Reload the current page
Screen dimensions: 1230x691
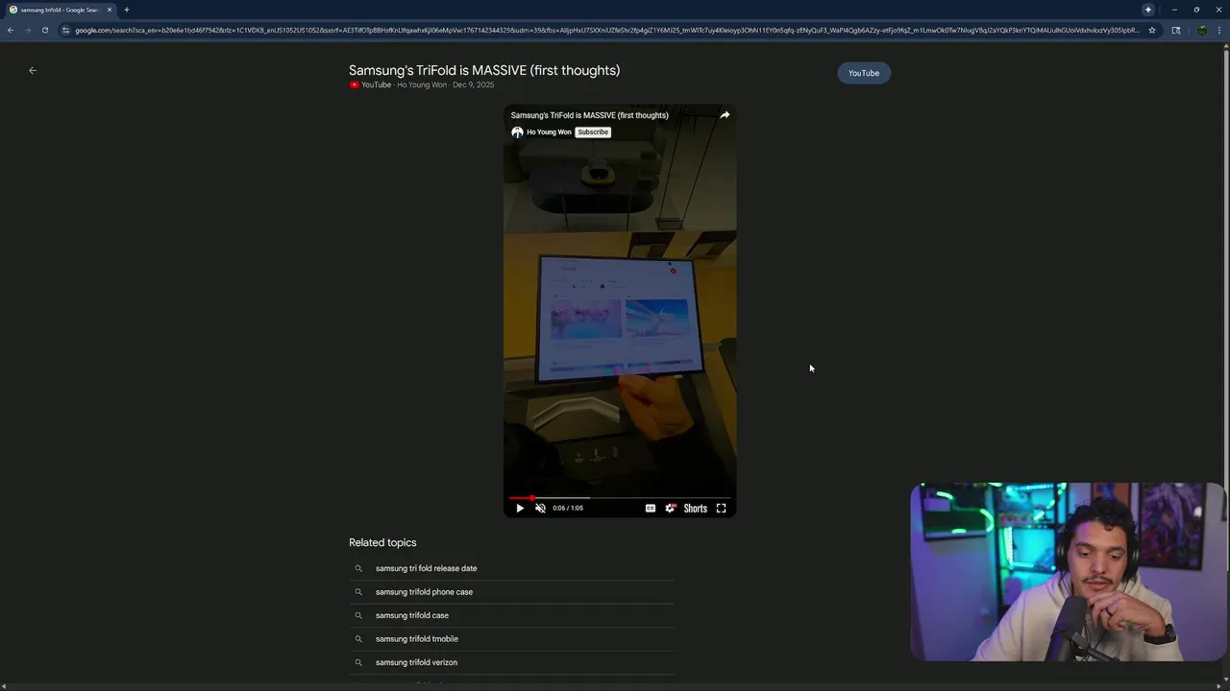tap(44, 30)
